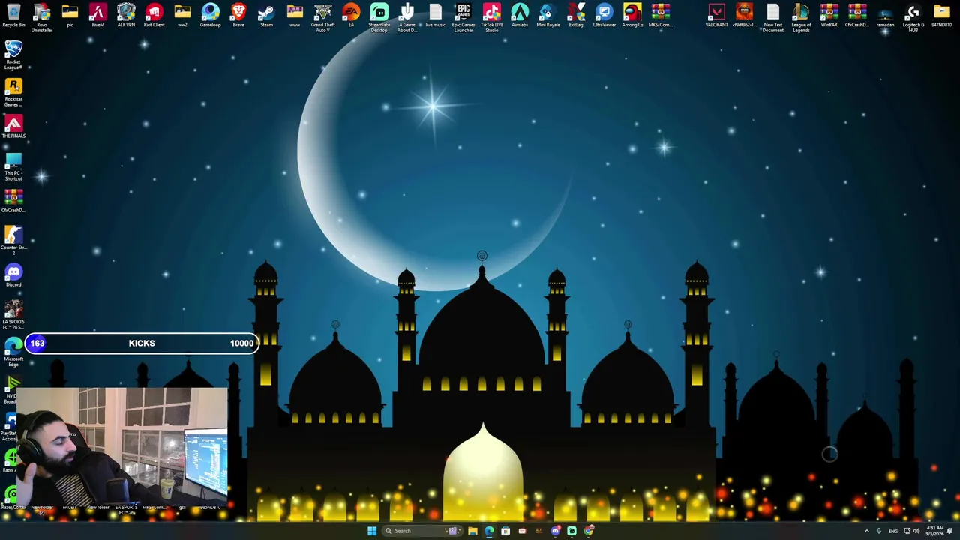Launch Aimlabs from desktop
Viewport: 960px width, 540px height.
pyautogui.click(x=520, y=15)
